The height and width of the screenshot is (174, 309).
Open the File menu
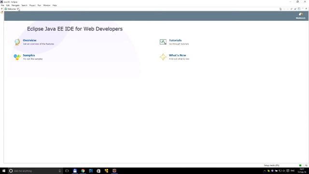pyautogui.click(x=2, y=5)
